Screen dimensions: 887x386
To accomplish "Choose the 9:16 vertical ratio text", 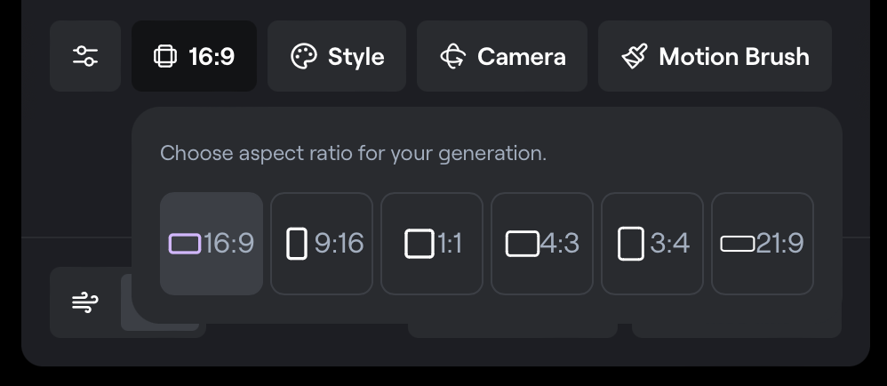I will (x=339, y=244).
